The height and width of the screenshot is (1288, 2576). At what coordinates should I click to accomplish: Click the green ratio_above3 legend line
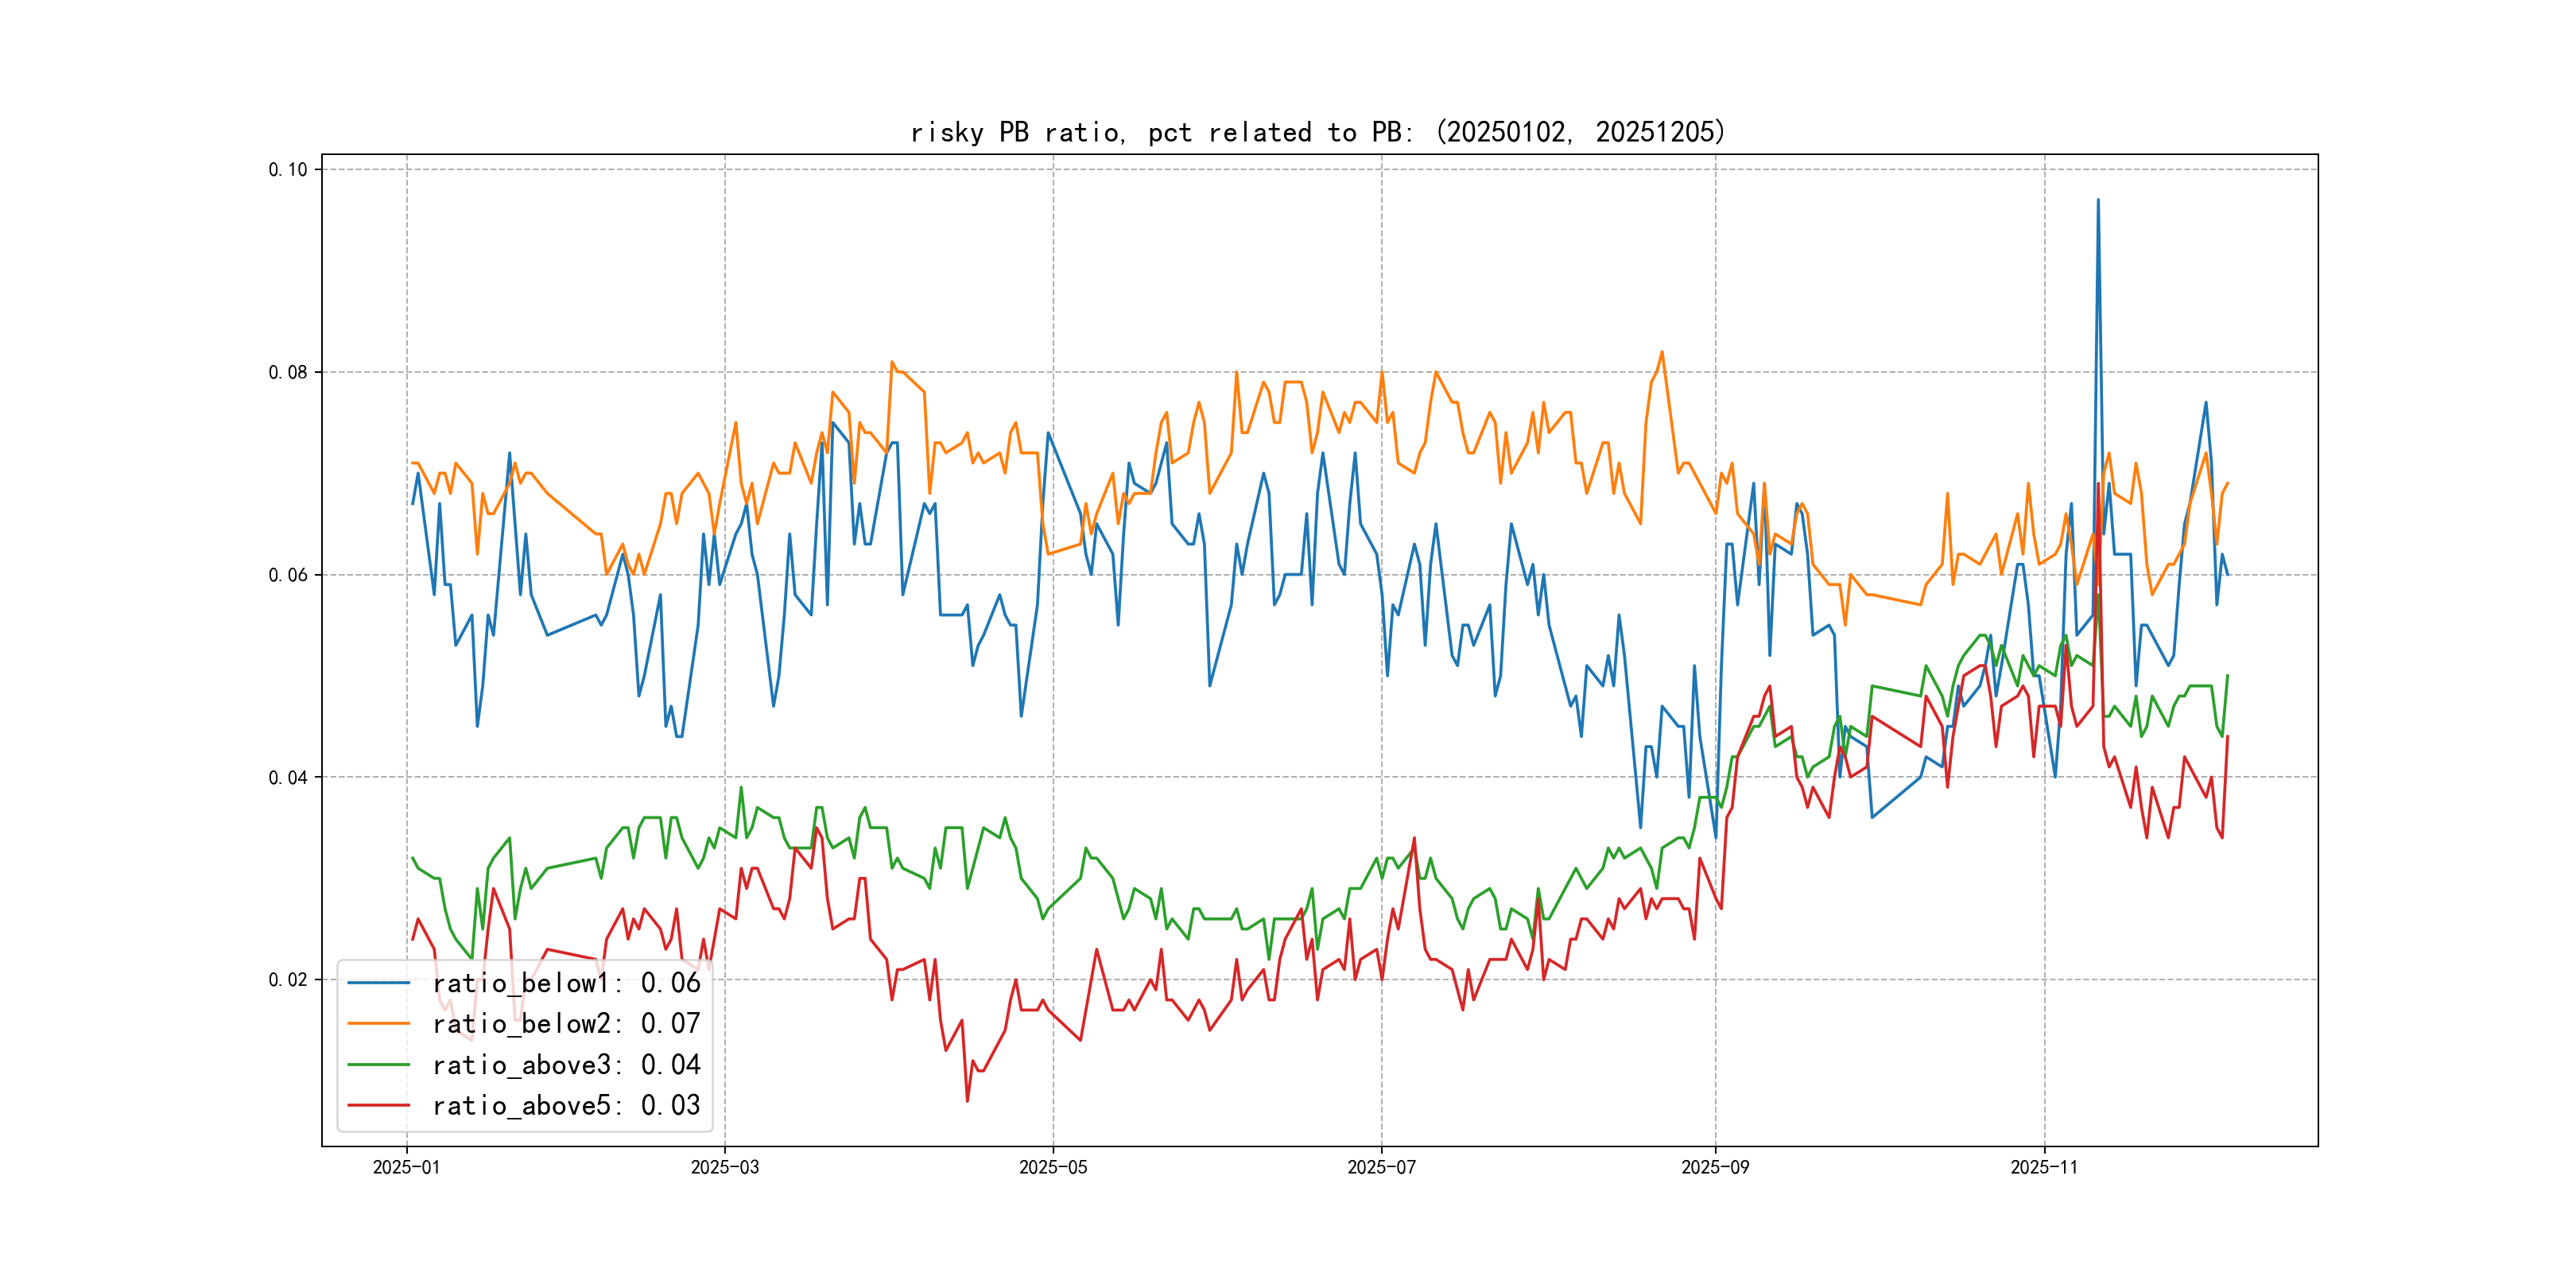pyautogui.click(x=378, y=1065)
